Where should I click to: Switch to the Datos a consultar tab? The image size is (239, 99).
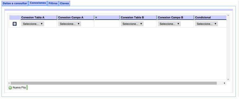(15, 3)
